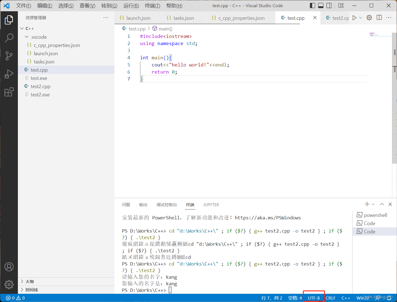Create a new terminal with plus icon
The height and width of the screenshot is (302, 397).
[x=367, y=204]
